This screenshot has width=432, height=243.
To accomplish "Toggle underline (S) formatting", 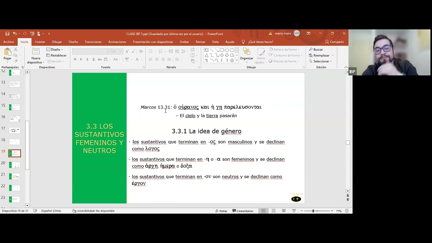I will 87,59.
